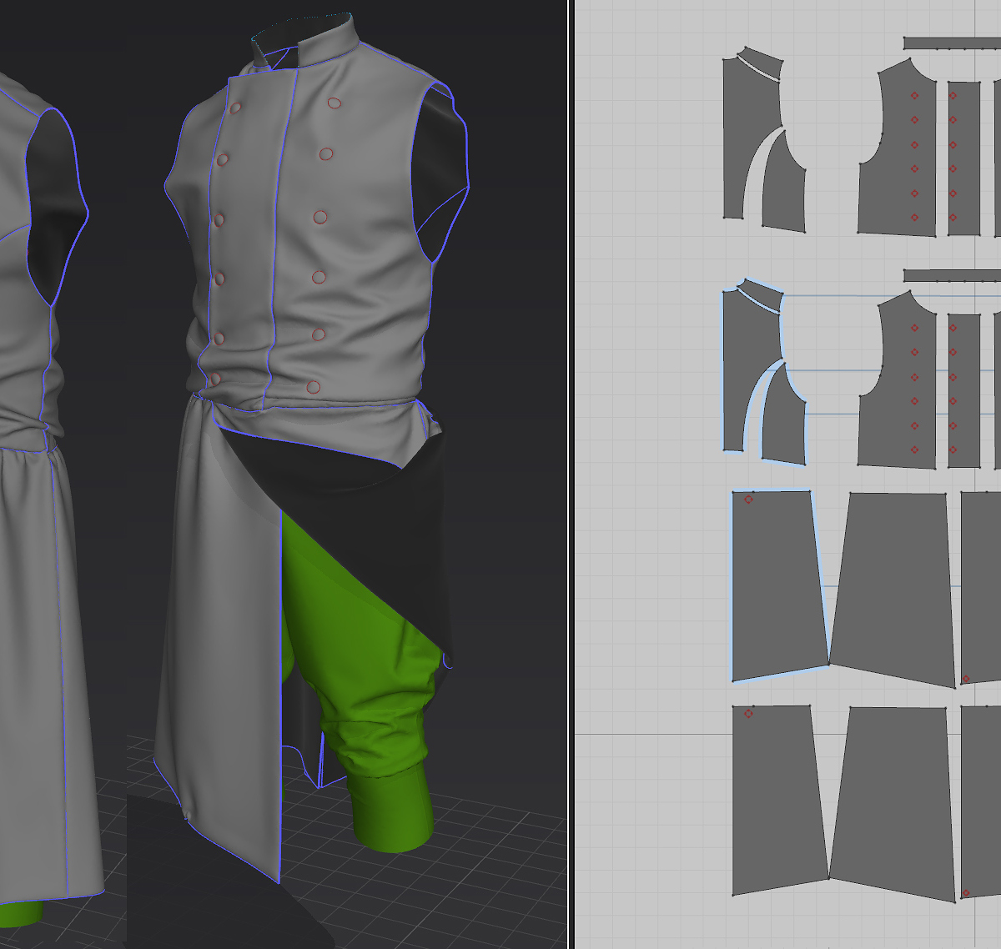Select the topmost collar band pattern strip
Screen dimensions: 1001x949
[952, 43]
